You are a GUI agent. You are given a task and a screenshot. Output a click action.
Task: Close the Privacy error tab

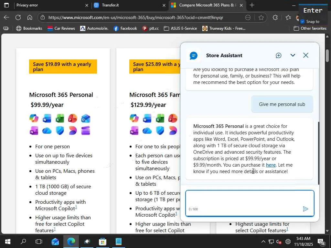87,5
